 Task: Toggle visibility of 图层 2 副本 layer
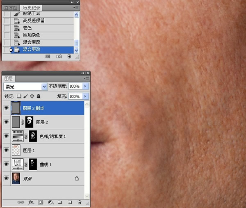pos(6,108)
